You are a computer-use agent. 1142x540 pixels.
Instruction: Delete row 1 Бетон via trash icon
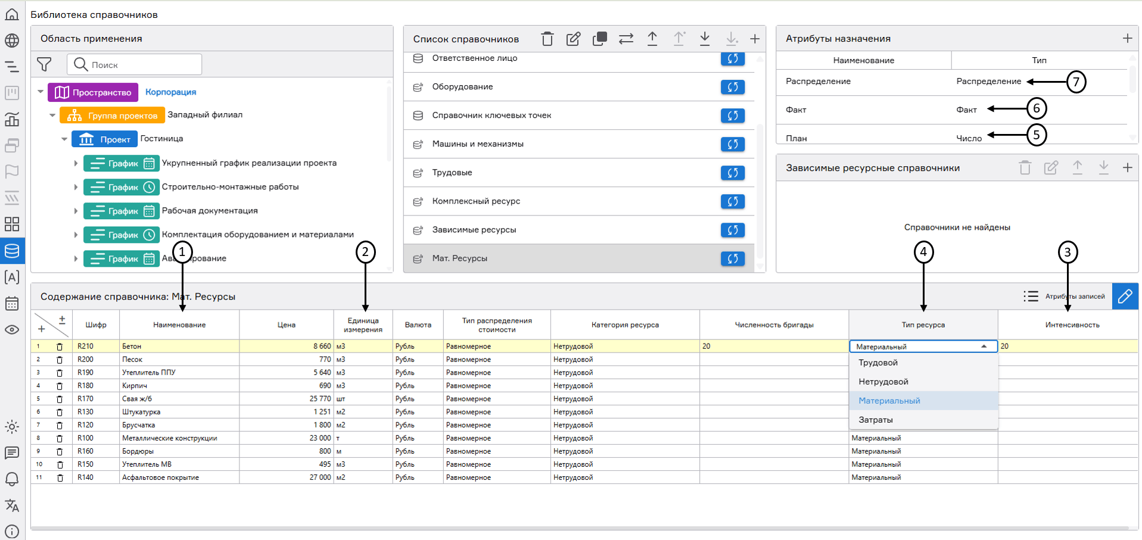[60, 347]
